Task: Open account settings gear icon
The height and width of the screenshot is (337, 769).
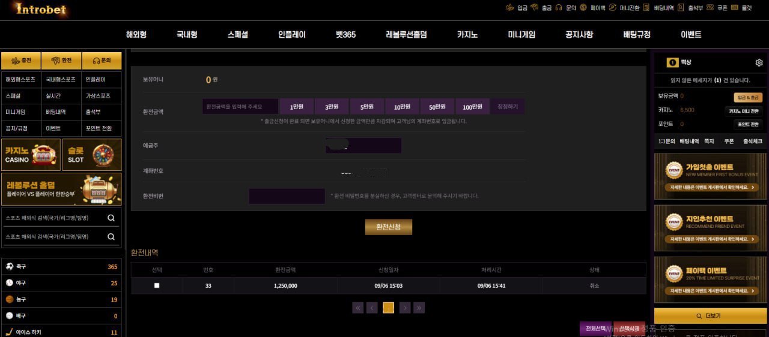Action: click(x=759, y=63)
